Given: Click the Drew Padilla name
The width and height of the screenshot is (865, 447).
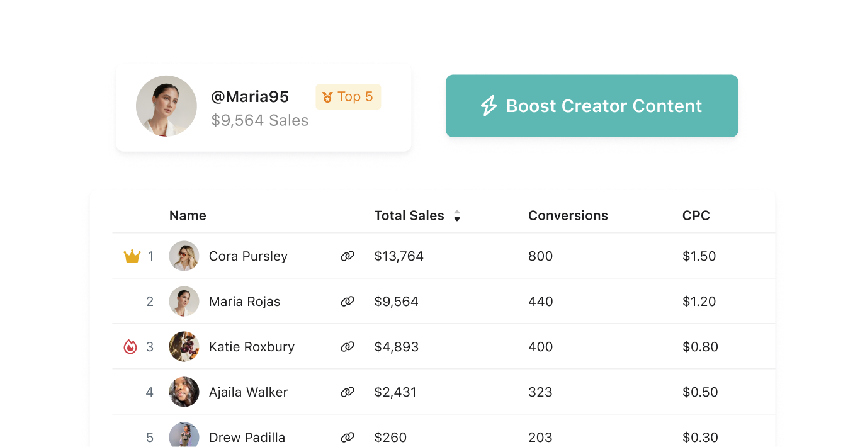Looking at the screenshot, I should click(x=247, y=437).
